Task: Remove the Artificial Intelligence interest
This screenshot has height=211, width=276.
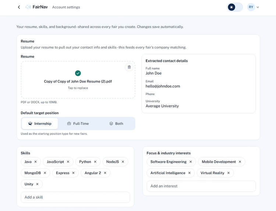Action: tap(190, 173)
